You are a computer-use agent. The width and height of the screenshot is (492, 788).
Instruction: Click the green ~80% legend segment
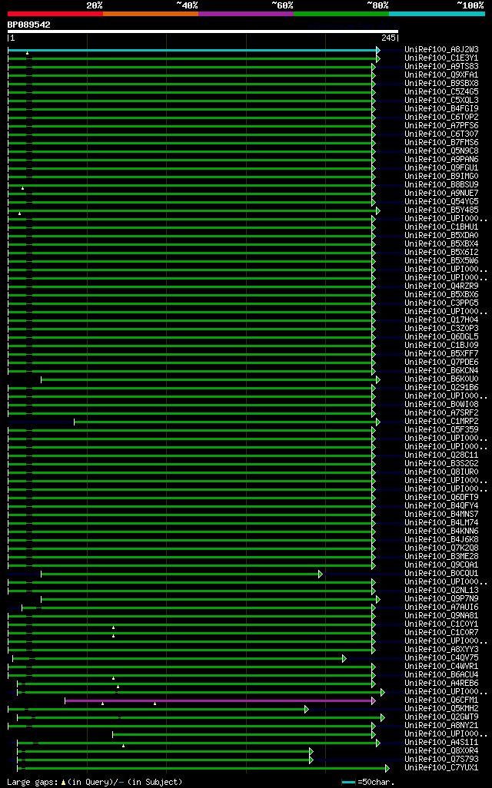pyautogui.click(x=341, y=14)
